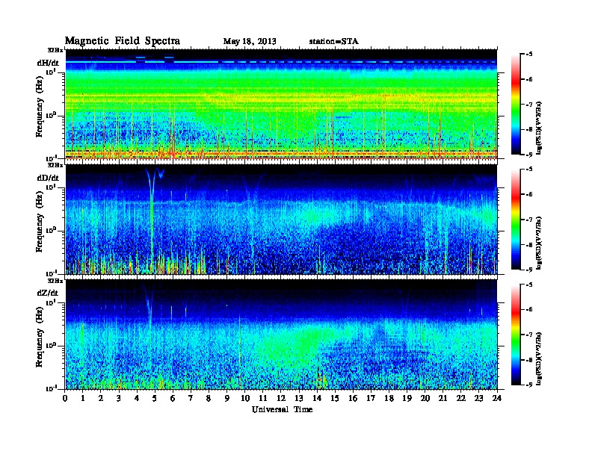The width and height of the screenshot is (592, 457).
Task: Click the "-9" value on the dZ/dt color bar
Action: [529, 385]
